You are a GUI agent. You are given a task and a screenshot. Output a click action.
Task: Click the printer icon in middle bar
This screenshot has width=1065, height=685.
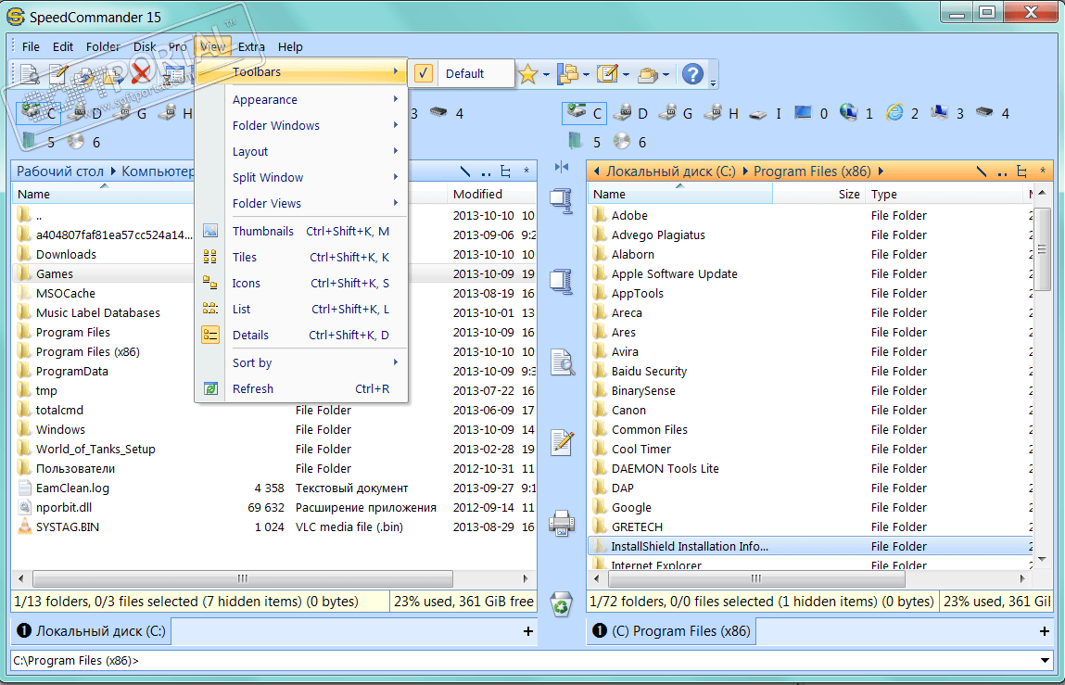(562, 524)
